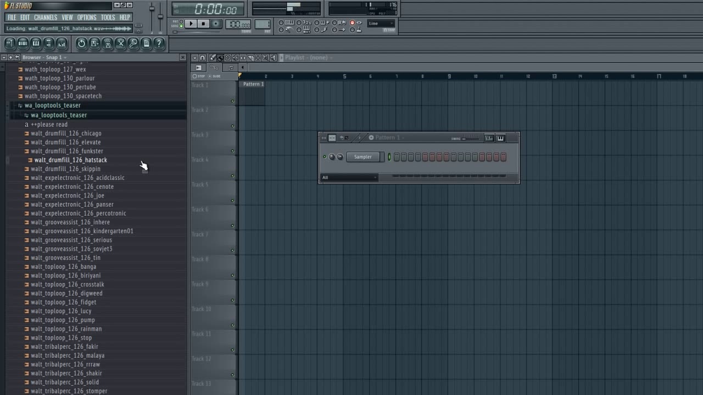Choose the playlist select tool
The height and width of the screenshot is (395, 703).
[258, 58]
